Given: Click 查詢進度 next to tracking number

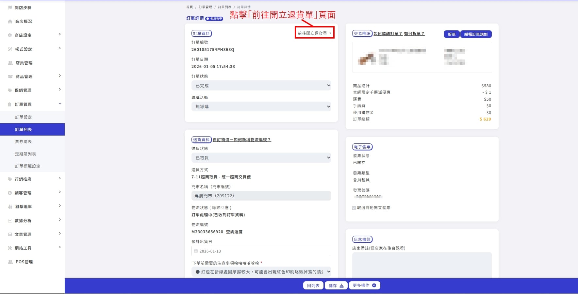Looking at the screenshot, I should coord(234,232).
